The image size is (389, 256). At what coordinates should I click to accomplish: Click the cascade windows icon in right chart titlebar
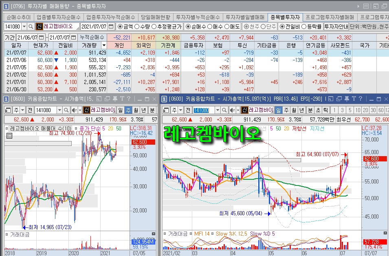pos(339,99)
